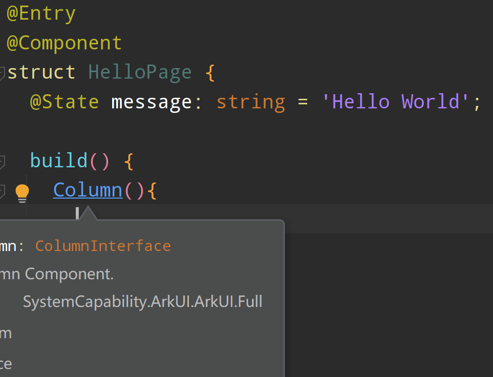Click the struct keyword
The image size is (493, 377).
(41, 72)
